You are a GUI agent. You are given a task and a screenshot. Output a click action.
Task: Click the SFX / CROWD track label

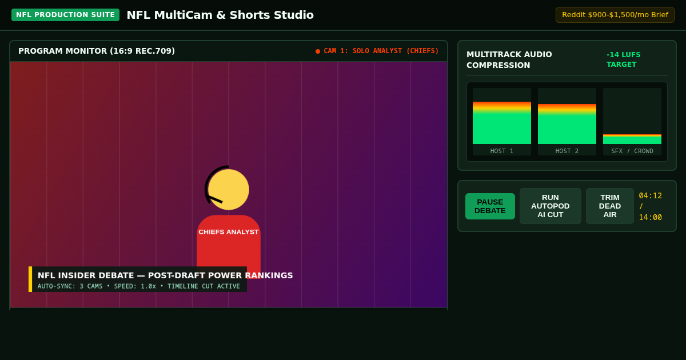click(632, 151)
